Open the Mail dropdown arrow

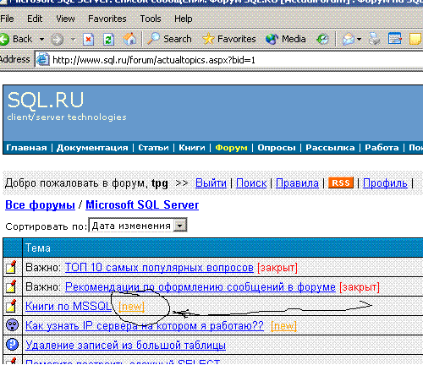pos(359,39)
